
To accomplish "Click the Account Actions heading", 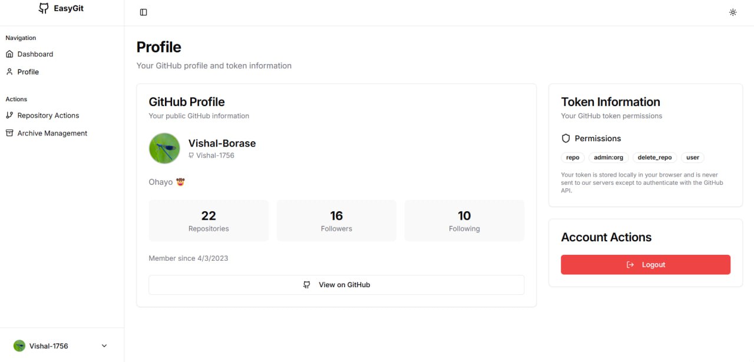I will [606, 237].
